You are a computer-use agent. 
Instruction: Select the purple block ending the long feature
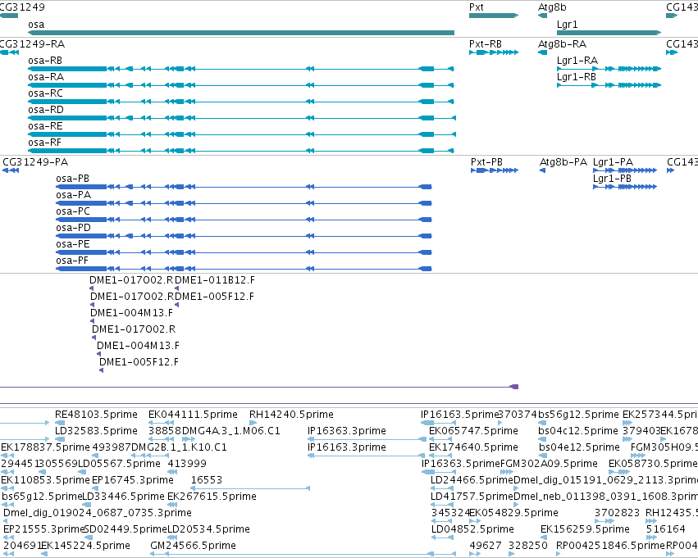click(514, 387)
